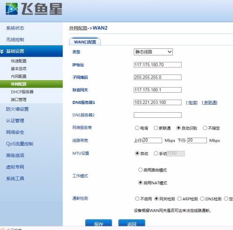This screenshot has width=233, height=230.
Task: Click the 返回 button
Action: [x=132, y=223]
